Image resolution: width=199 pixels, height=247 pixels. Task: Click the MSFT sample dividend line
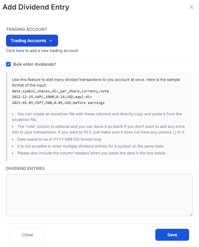click(x=58, y=103)
